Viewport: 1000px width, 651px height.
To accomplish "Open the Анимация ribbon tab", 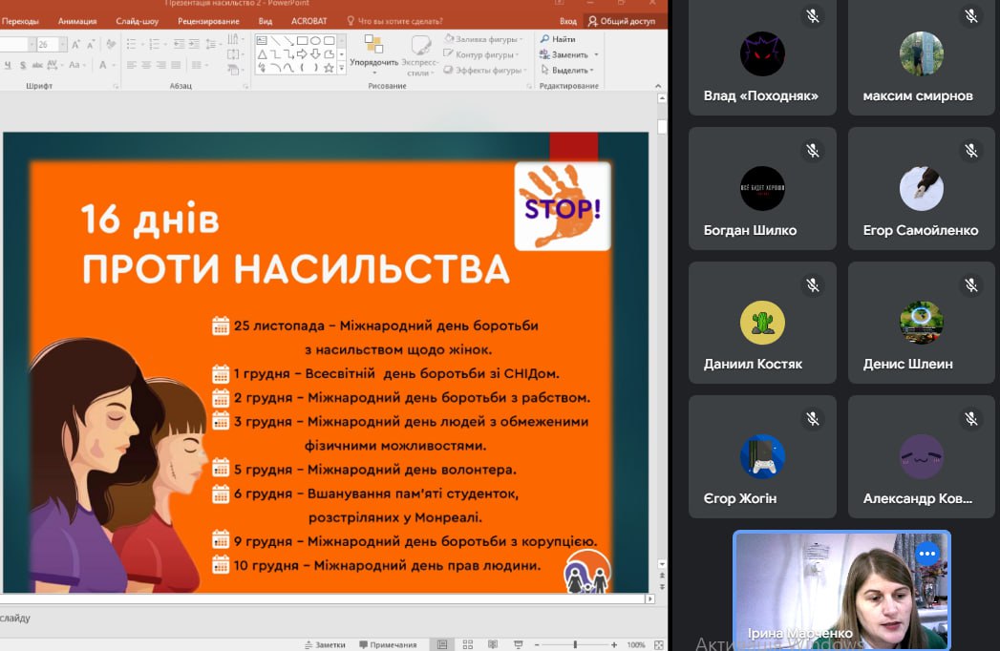I will pos(77,21).
